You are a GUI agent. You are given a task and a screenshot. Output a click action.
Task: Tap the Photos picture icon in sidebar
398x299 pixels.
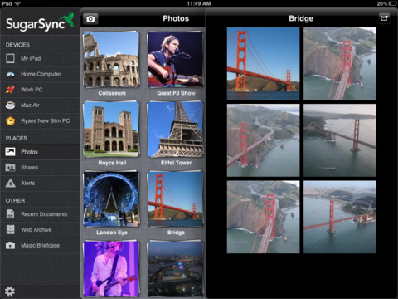(10, 152)
